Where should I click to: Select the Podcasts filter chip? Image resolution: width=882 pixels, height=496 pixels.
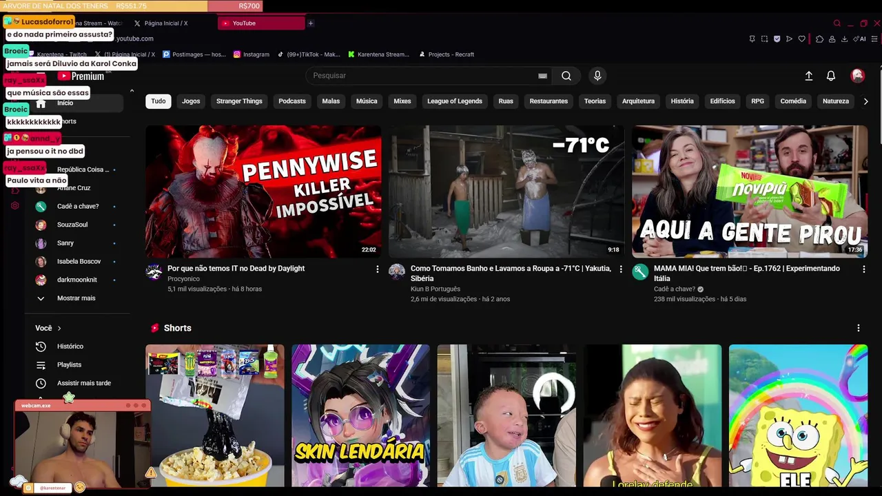coord(292,101)
